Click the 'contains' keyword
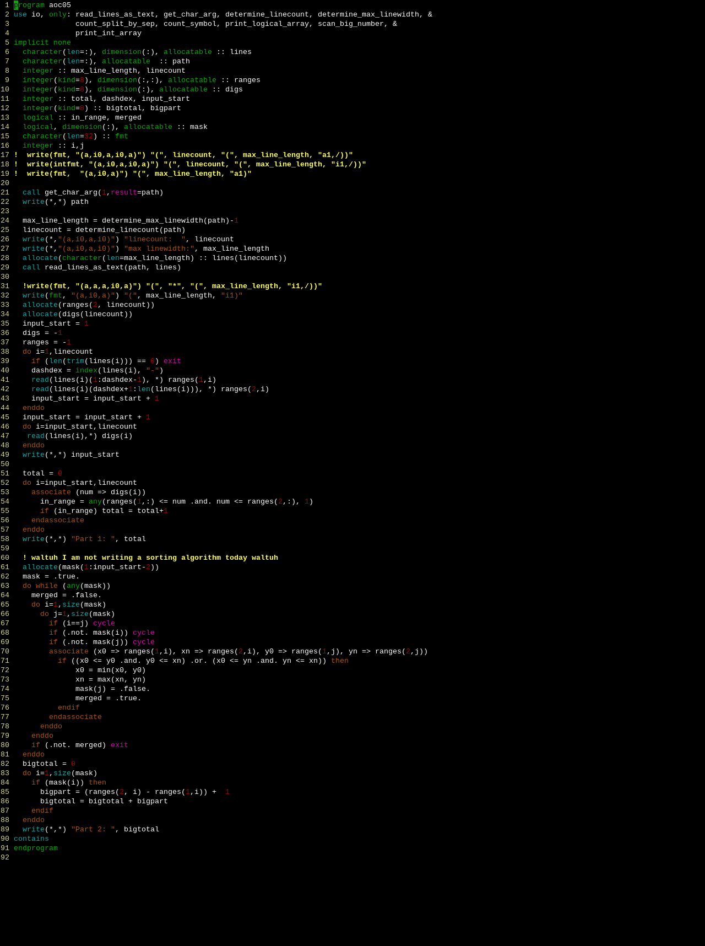Viewport: 705px width, 946px height. coord(31,839)
